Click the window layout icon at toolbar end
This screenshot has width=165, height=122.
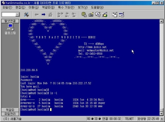click(121, 15)
